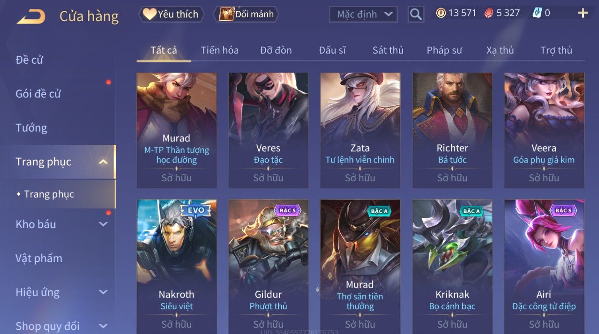The image size is (599, 334).
Task: Switch to the Sát thủ tab
Action: click(388, 50)
